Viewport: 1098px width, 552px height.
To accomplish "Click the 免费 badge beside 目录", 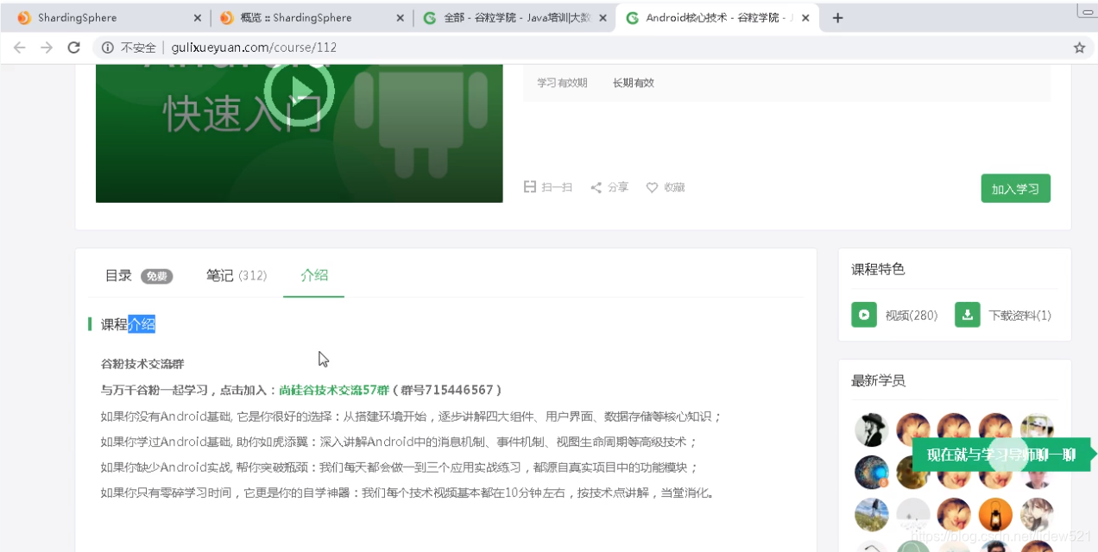I will 157,276.
